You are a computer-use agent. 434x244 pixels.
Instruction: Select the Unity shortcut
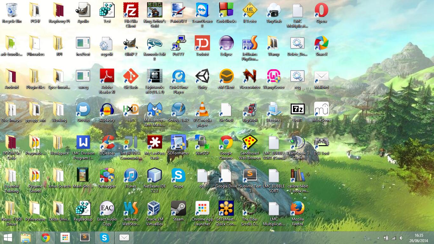202,79
